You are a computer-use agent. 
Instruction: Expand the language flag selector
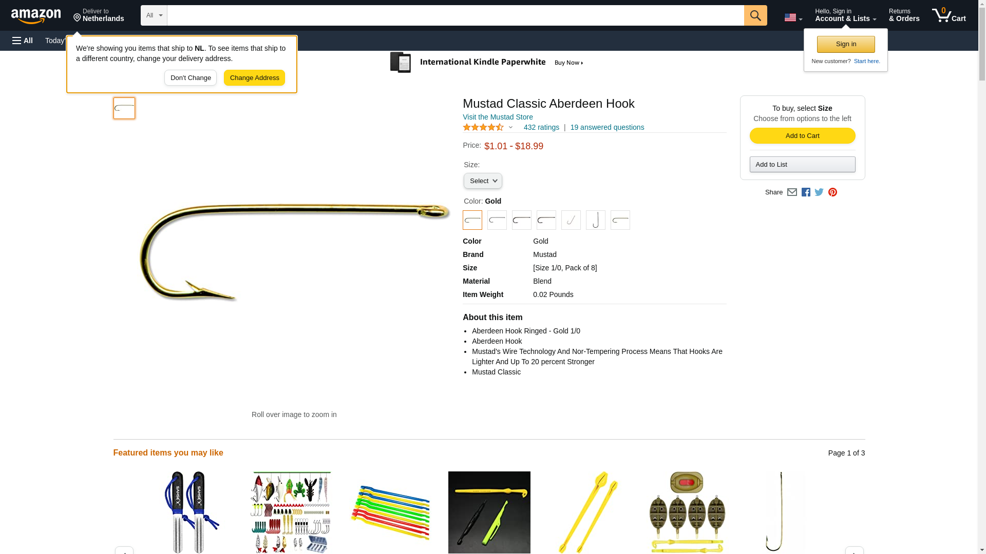click(x=793, y=18)
